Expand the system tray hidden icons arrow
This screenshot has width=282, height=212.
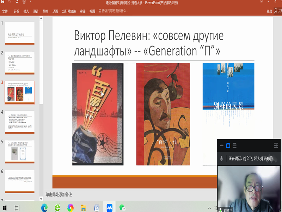pos(209,208)
